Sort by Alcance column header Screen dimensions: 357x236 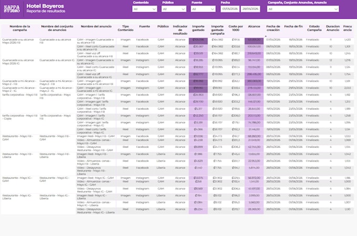click(254, 26)
